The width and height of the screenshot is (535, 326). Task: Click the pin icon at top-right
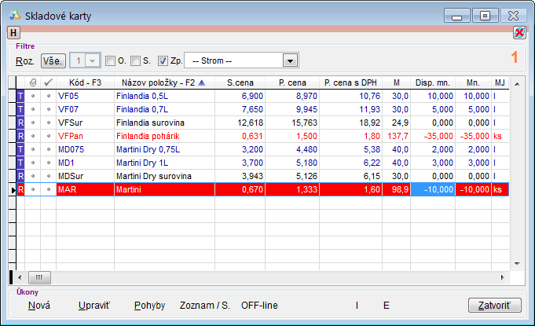point(519,32)
